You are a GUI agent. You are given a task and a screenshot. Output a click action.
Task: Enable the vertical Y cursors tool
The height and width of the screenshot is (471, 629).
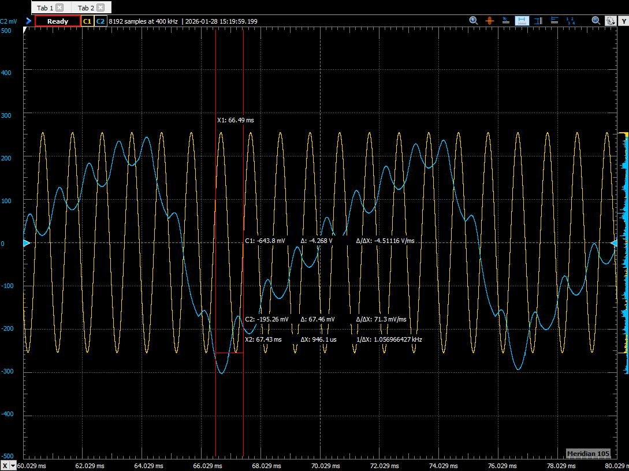pyautogui.click(x=538, y=20)
